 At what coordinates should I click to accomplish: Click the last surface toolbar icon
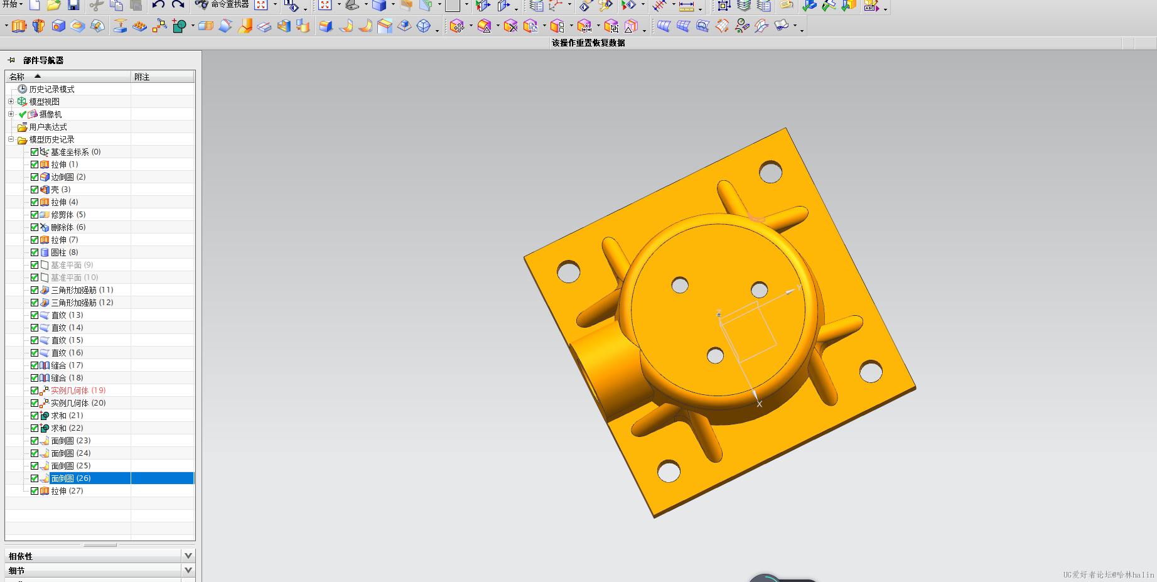pos(781,26)
